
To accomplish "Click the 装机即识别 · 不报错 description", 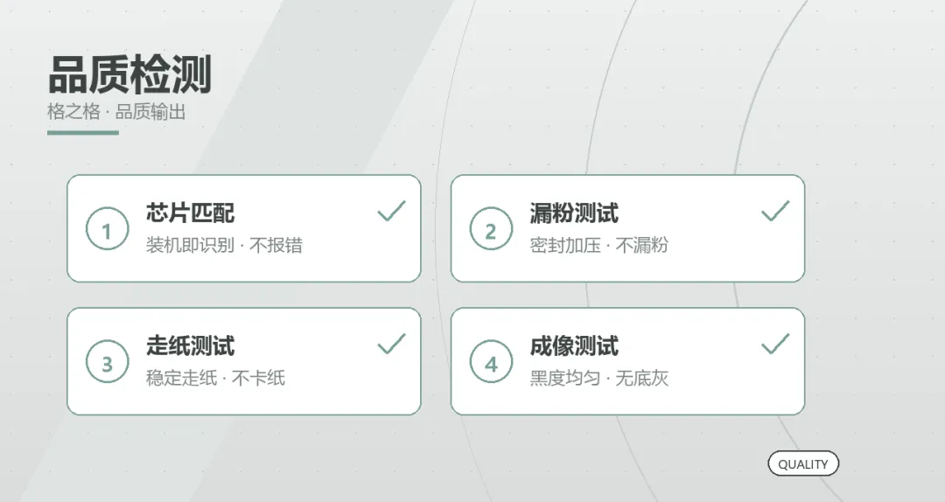I will (x=224, y=245).
